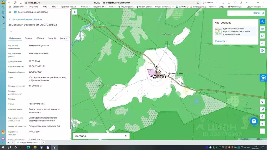
Task: Open the Объекты tab
Action: pyautogui.click(x=40, y=38)
